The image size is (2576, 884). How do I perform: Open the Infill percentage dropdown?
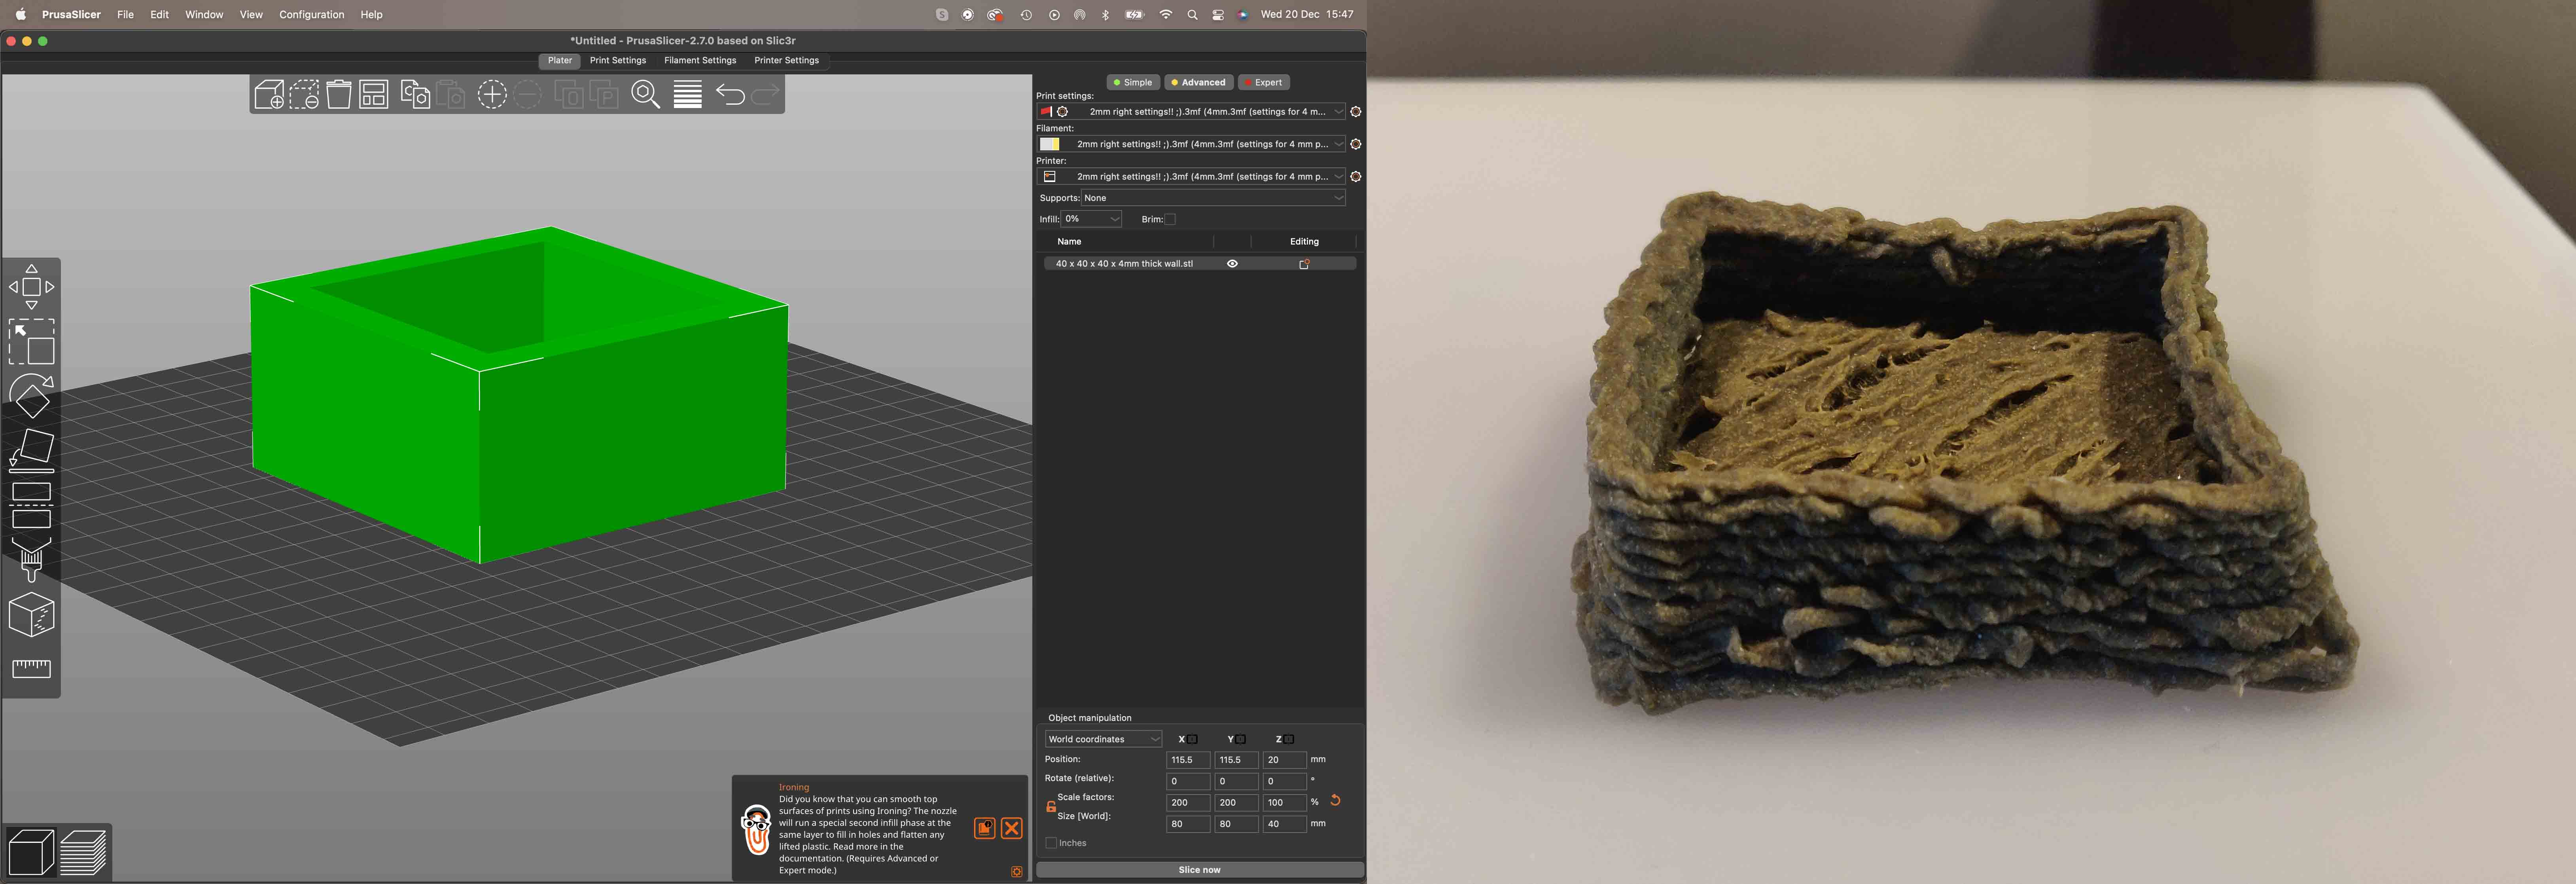pos(1091,219)
